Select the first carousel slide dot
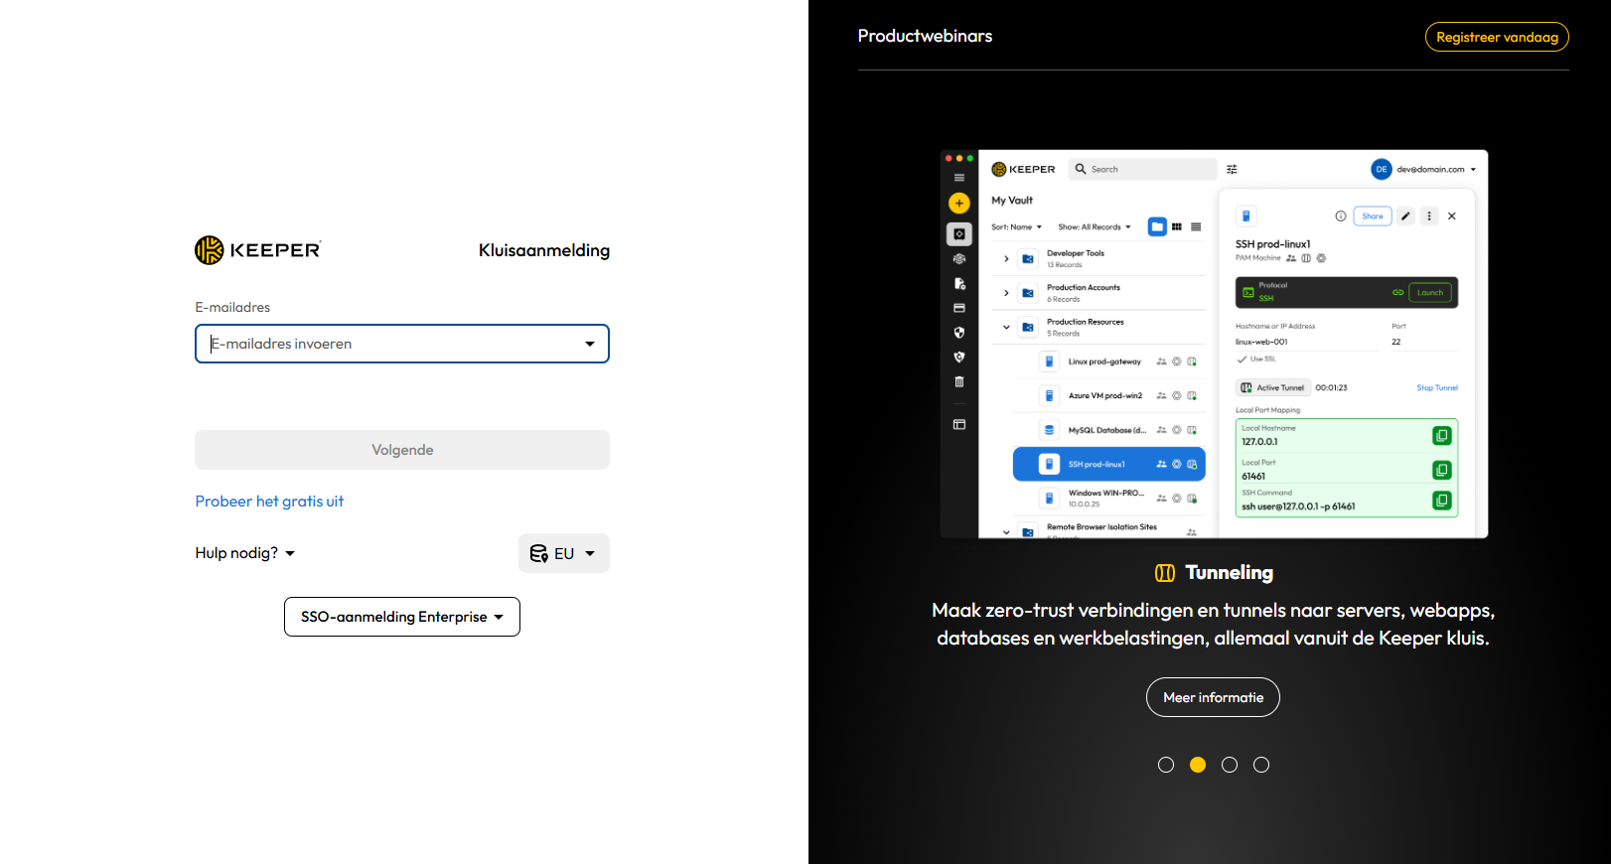The height and width of the screenshot is (864, 1611). 1166,765
